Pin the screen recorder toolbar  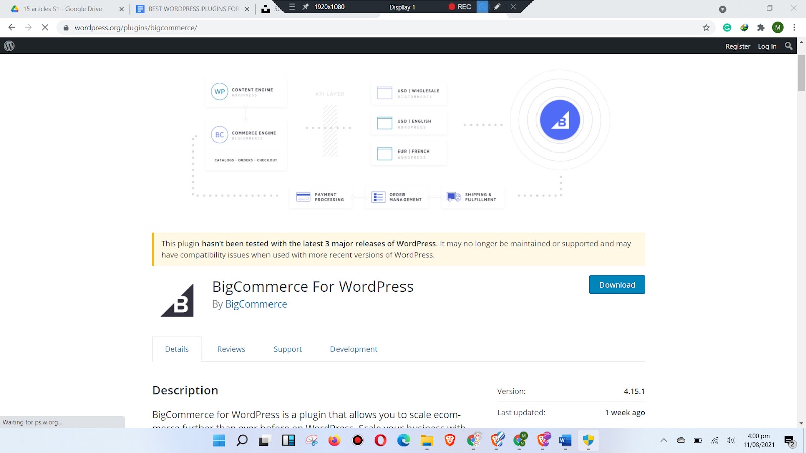[x=305, y=7]
